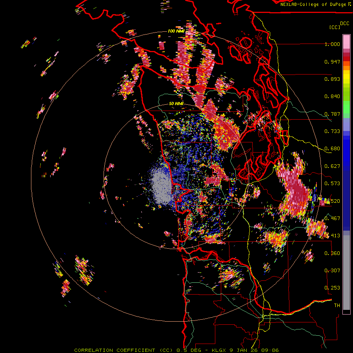353x353 pixels.
Task: Click the [CC] units label
Action: (335, 27)
